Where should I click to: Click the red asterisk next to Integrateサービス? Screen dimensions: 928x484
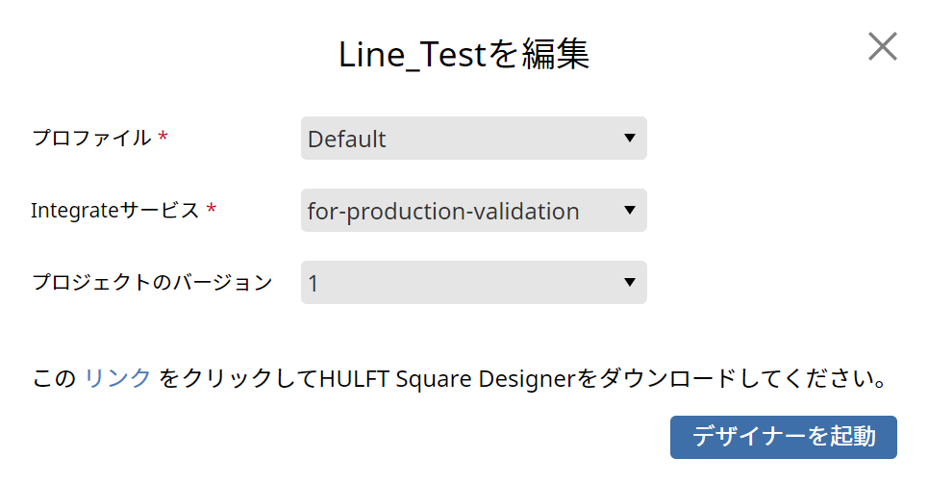pos(212,210)
